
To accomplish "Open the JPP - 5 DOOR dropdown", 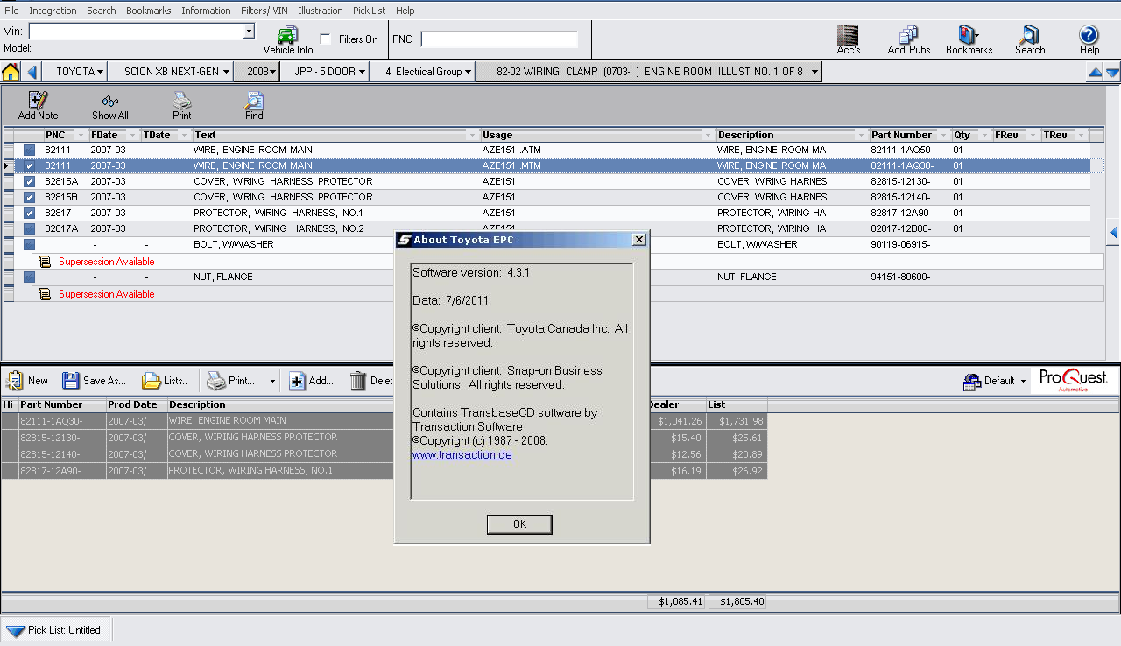I will pyautogui.click(x=325, y=72).
